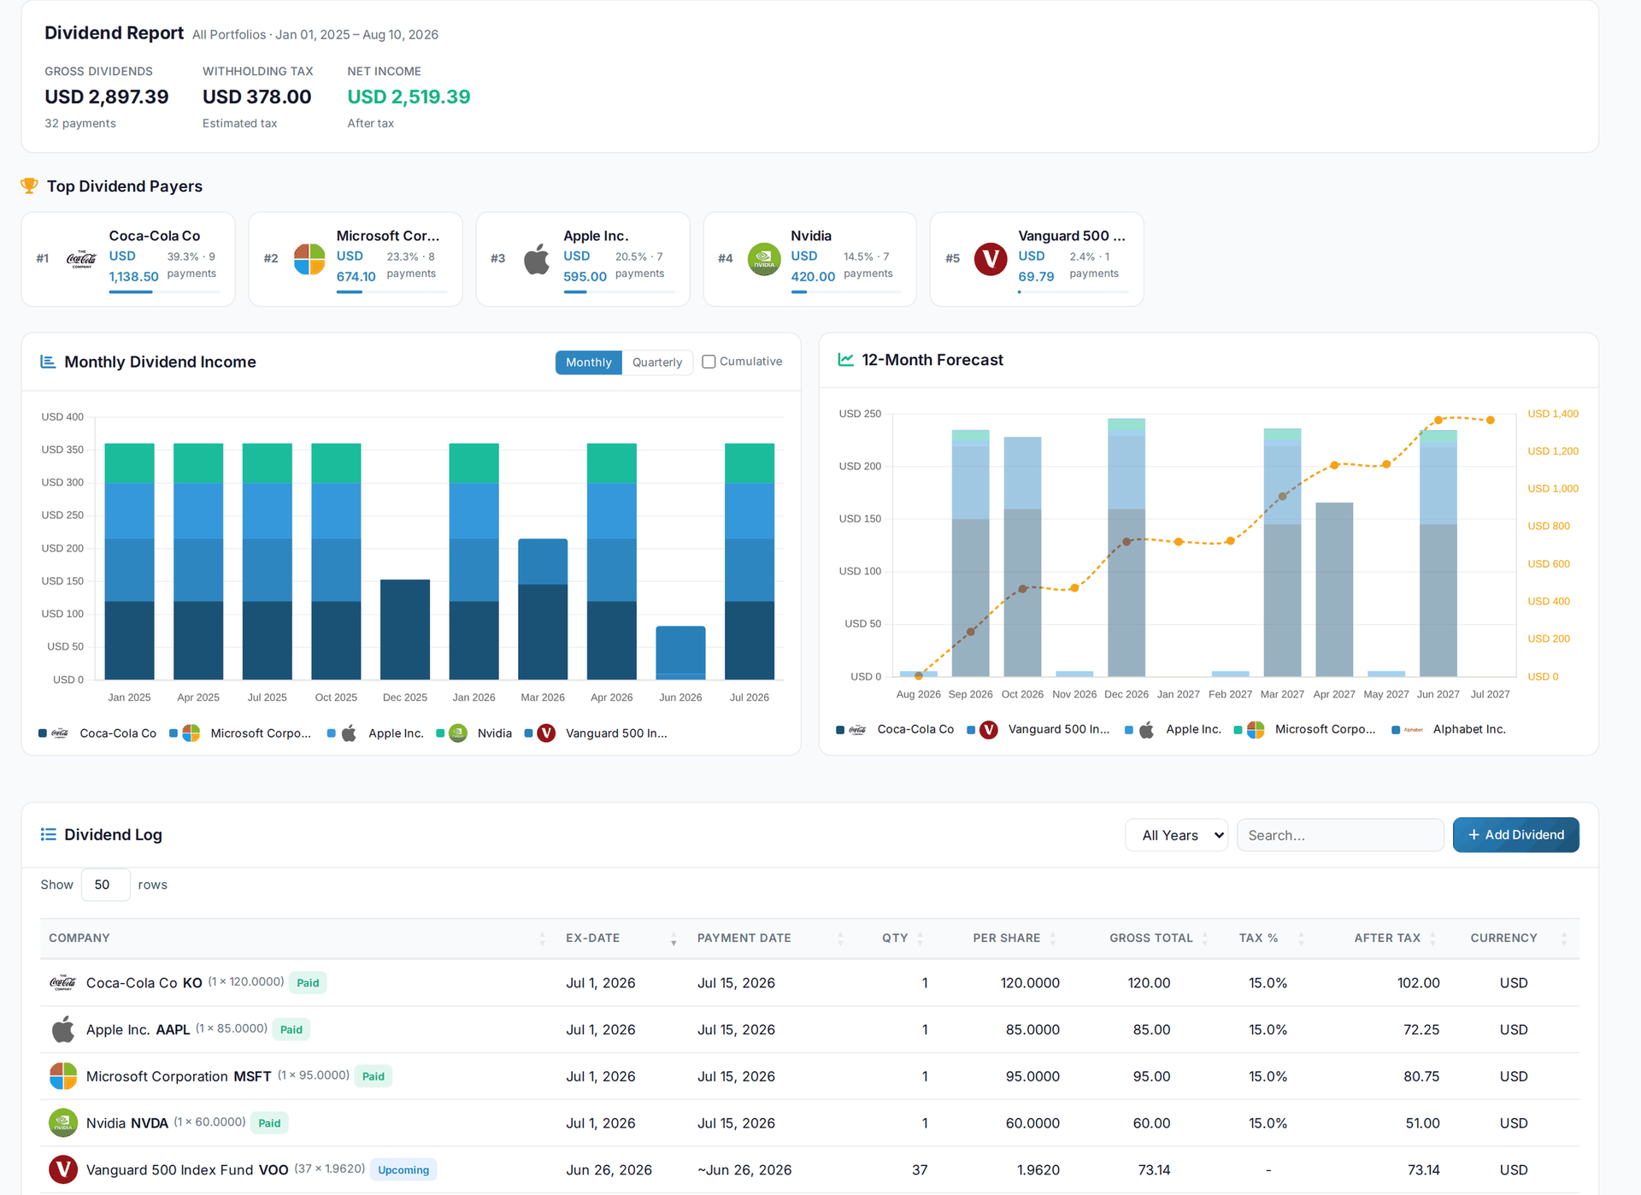Toggle Coca-Cola Co series in monthly chart legend

97,733
